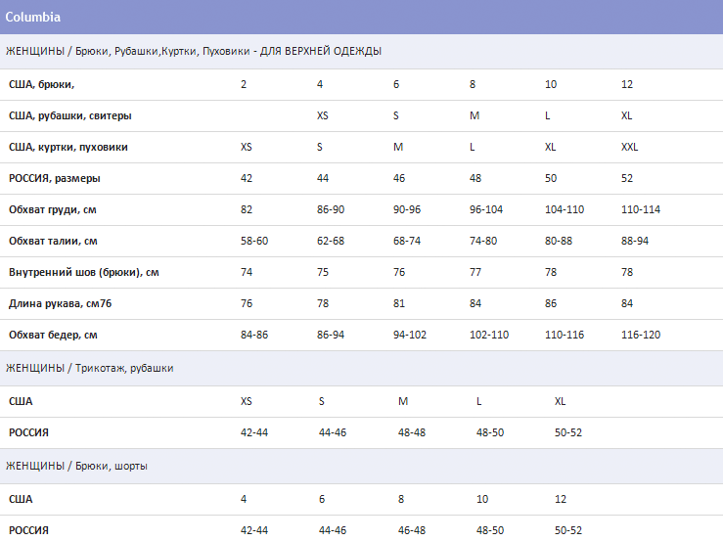Click hip girth value '94-102'
The height and width of the screenshot is (541, 723).
410,336
